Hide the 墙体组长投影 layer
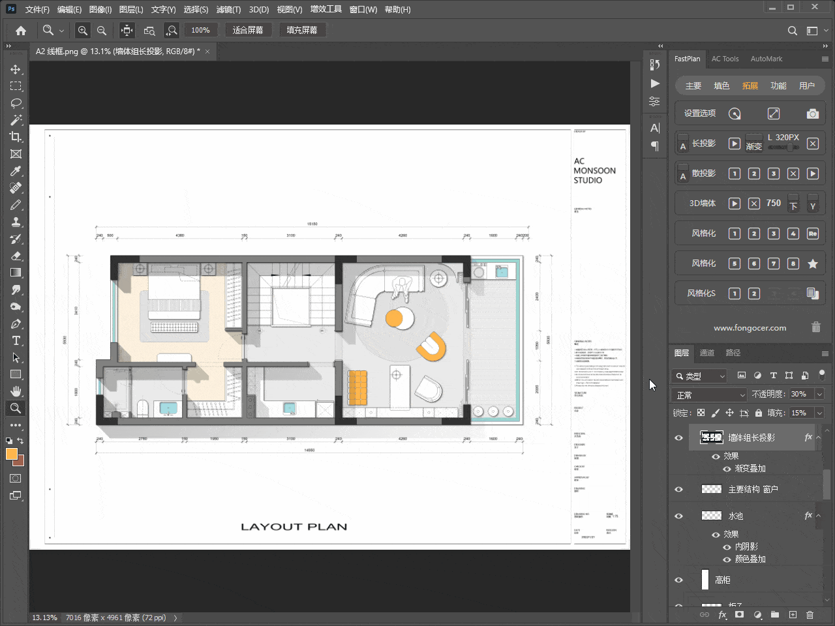This screenshot has height=626, width=835. click(678, 438)
